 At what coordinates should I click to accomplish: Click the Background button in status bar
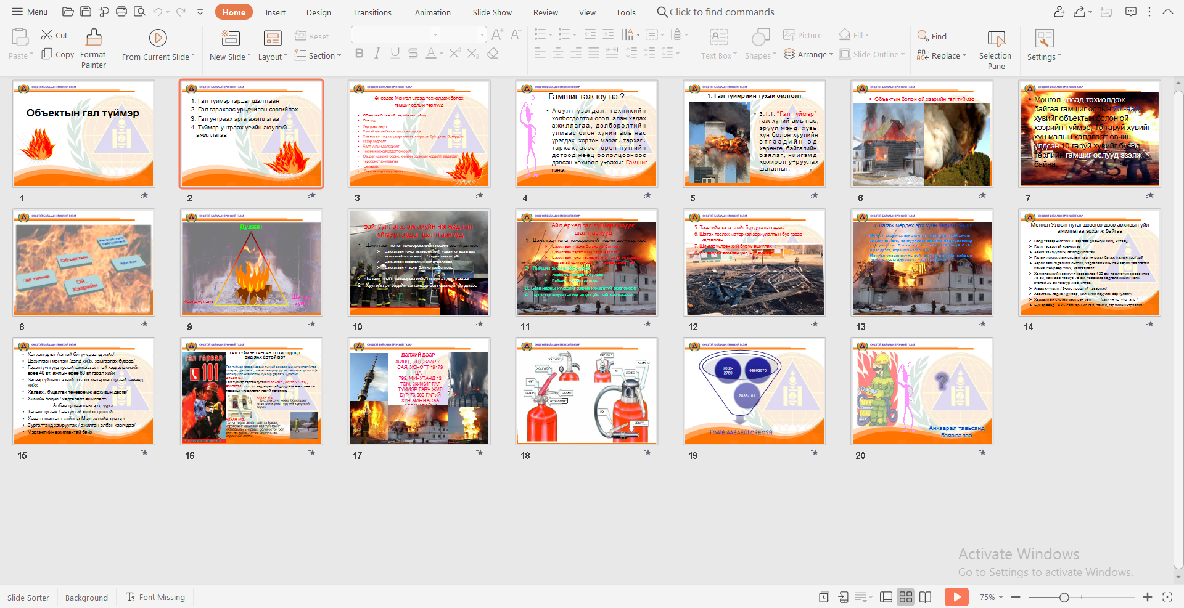[x=86, y=598]
